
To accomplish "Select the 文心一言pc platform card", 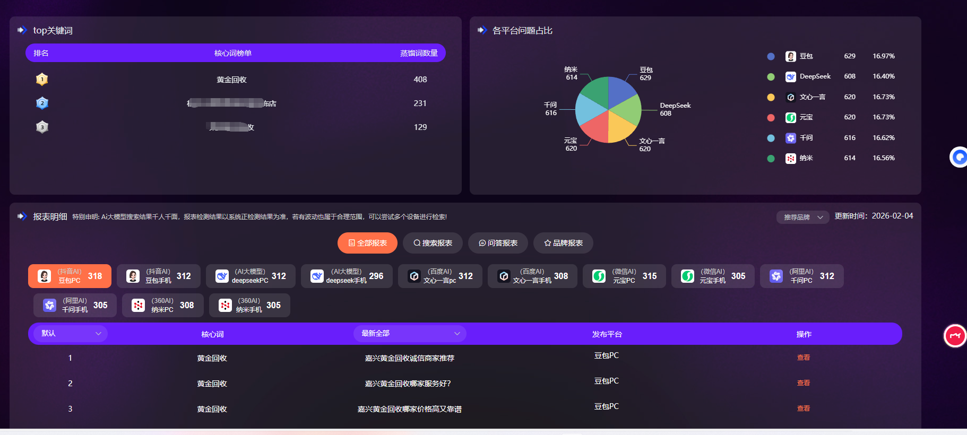I will click(x=440, y=276).
